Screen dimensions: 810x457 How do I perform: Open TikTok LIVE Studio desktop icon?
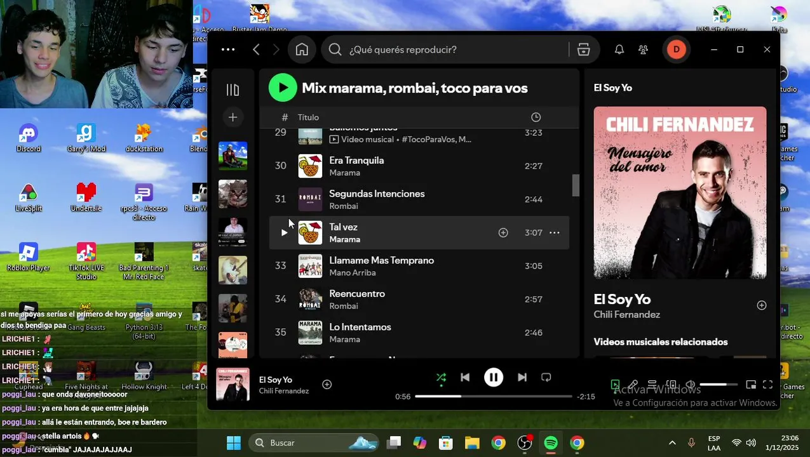click(x=86, y=261)
